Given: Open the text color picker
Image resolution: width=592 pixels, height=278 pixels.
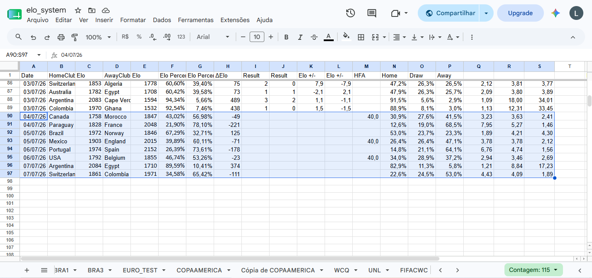Looking at the screenshot, I should click(x=329, y=37).
